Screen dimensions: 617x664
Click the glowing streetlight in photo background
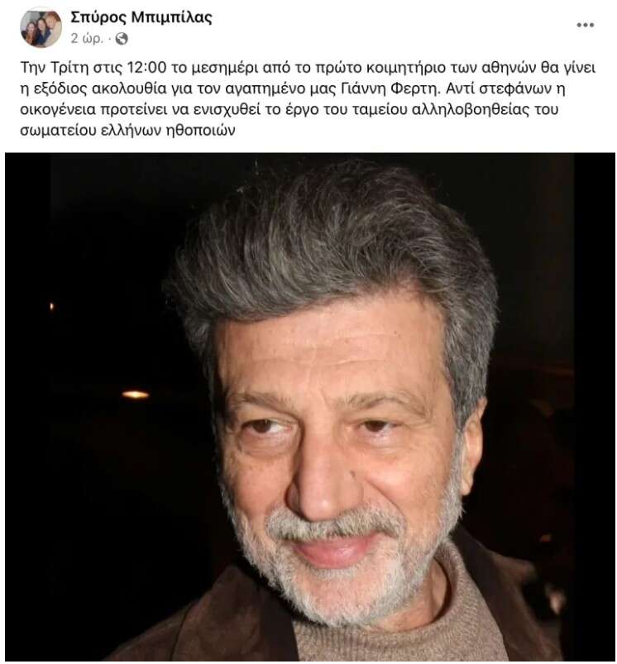[136, 394]
